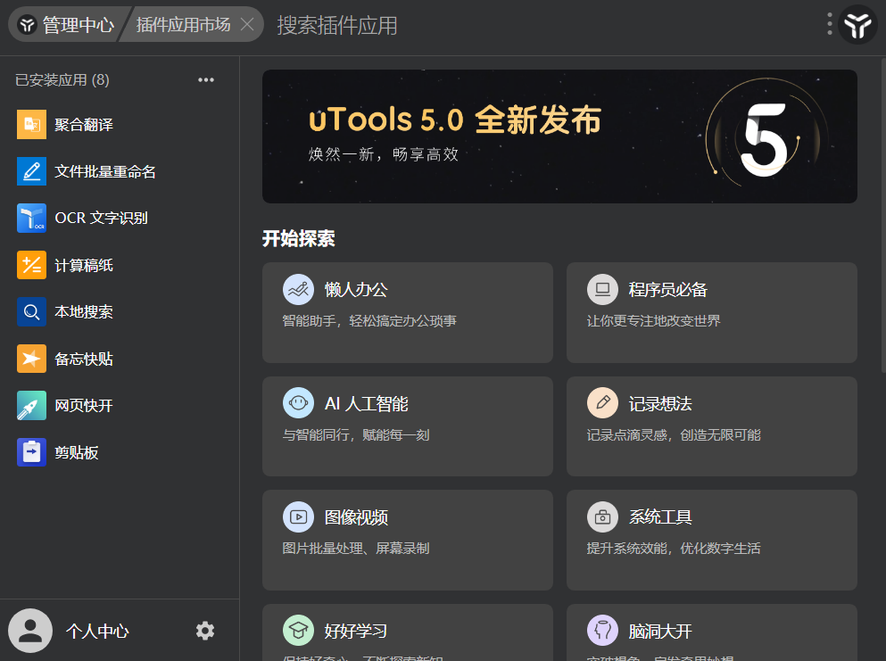This screenshot has height=661, width=886.
Task: Open the 剪贴板 clipboard icon
Action: click(x=31, y=452)
